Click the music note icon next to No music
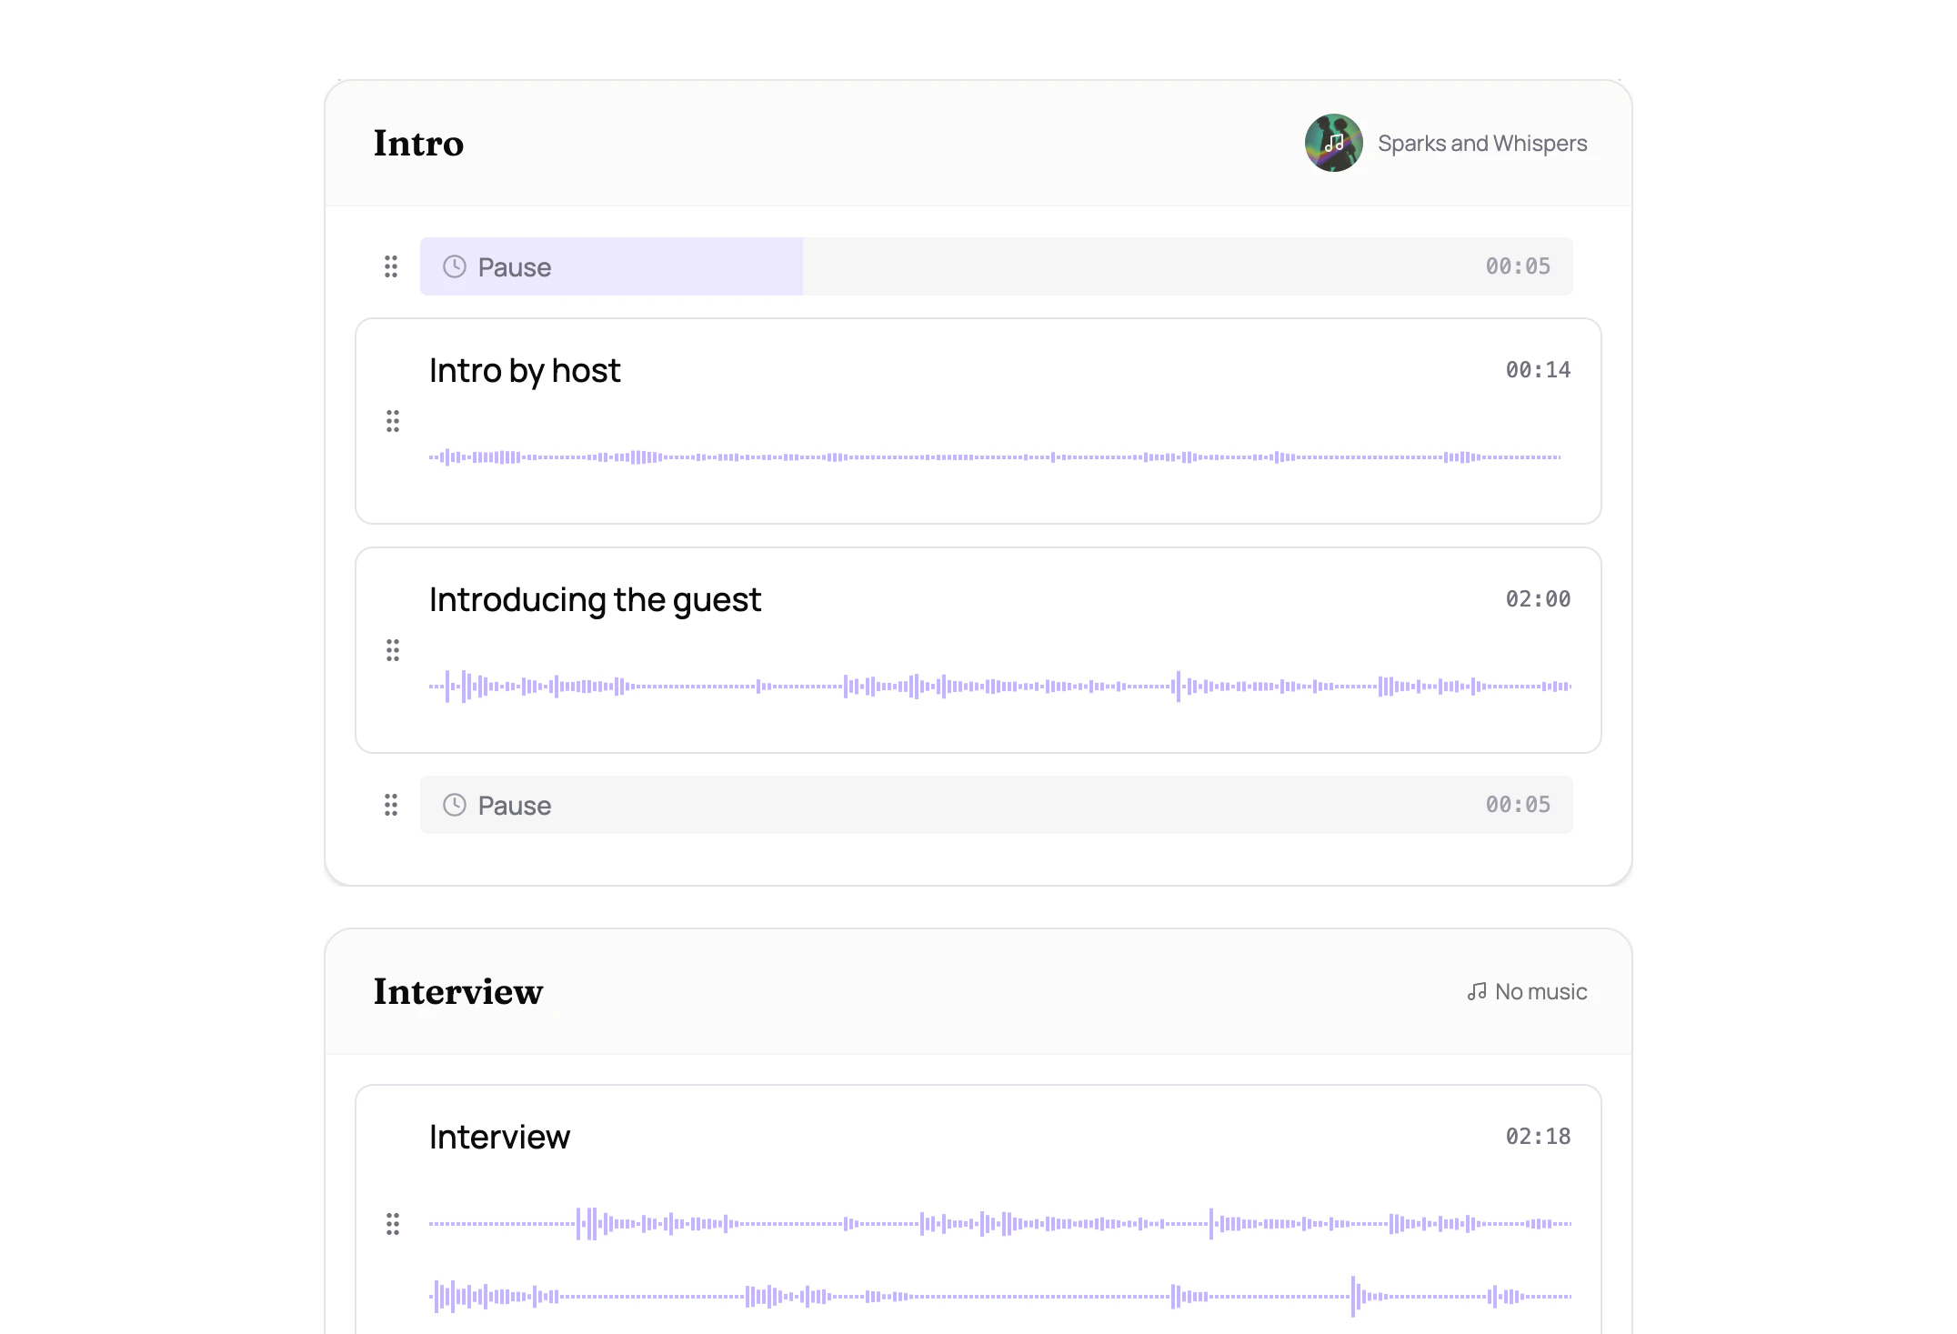This screenshot has width=1957, height=1334. [x=1476, y=991]
